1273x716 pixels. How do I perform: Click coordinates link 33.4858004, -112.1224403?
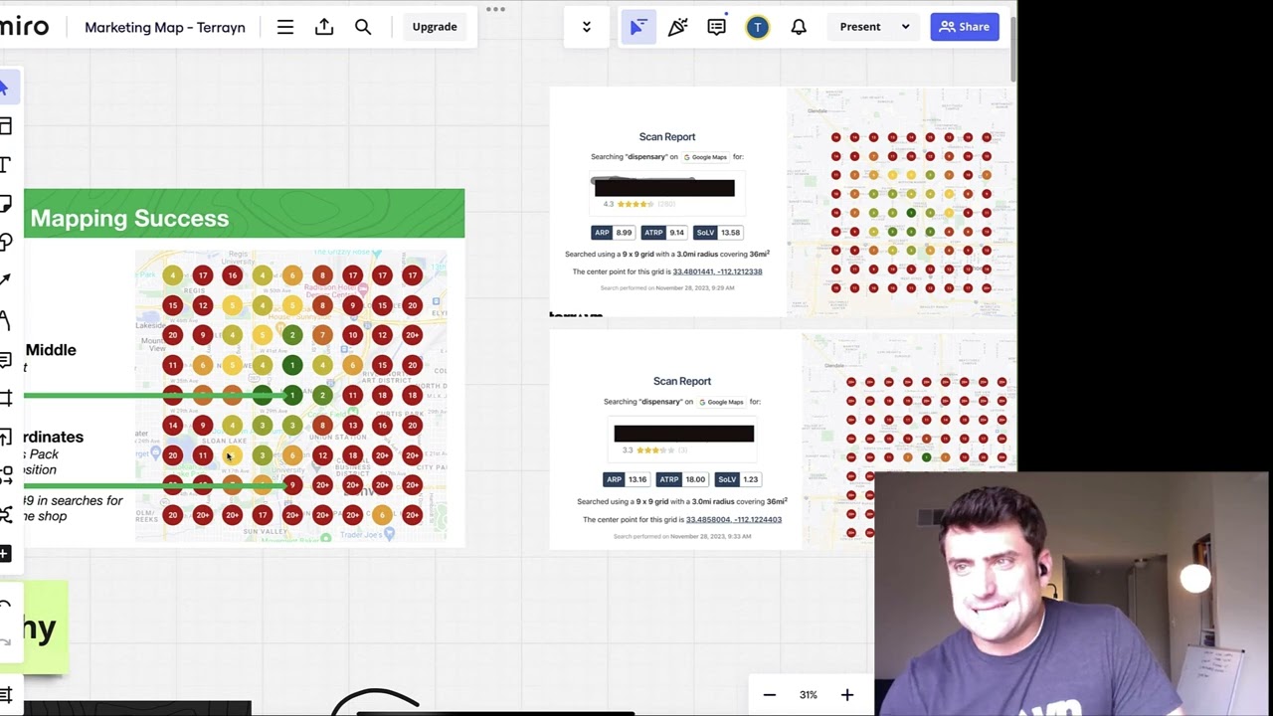coord(734,519)
